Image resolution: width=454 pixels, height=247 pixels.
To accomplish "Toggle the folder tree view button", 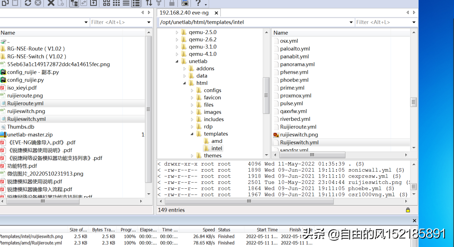I will 74,3.
